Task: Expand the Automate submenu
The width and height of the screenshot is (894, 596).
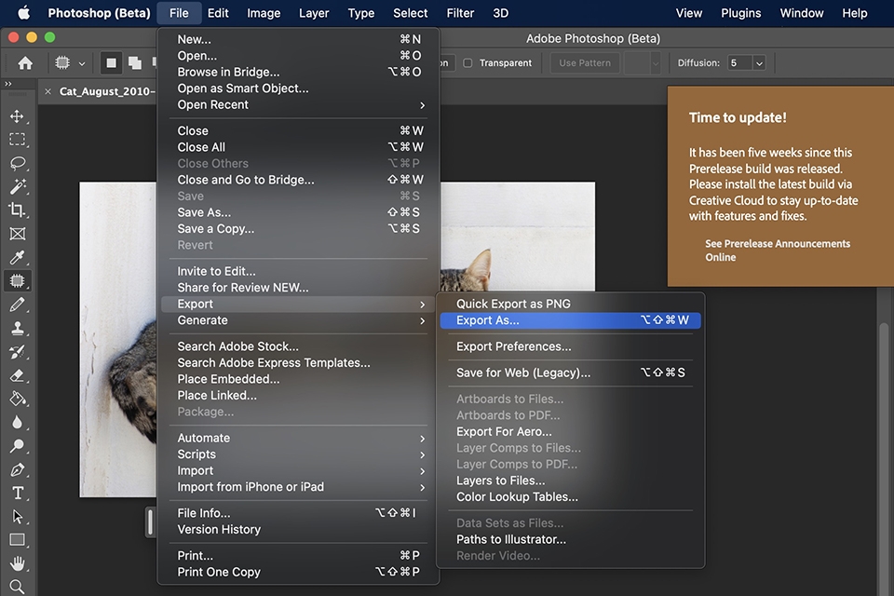Action: [298, 438]
